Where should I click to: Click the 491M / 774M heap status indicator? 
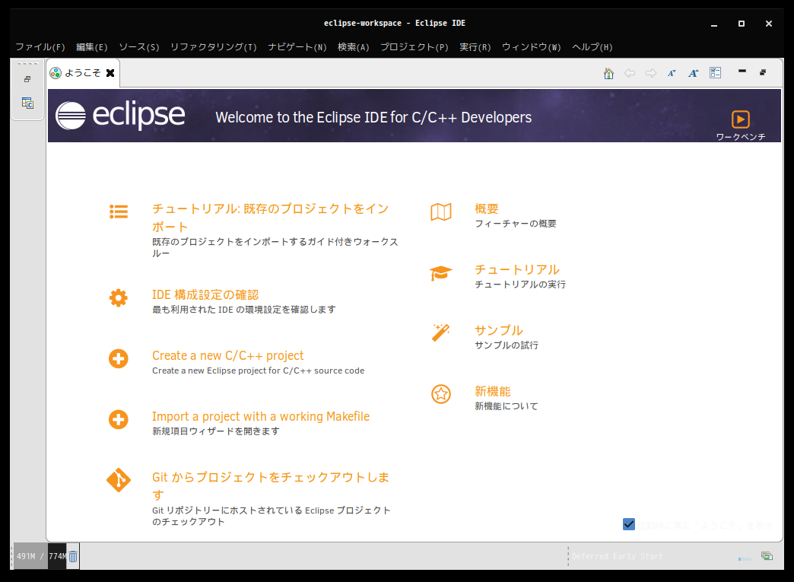pos(40,556)
